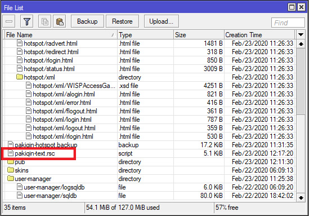Sort by File Name column header
Viewport: 309px width, 216px height.
(x=61, y=35)
